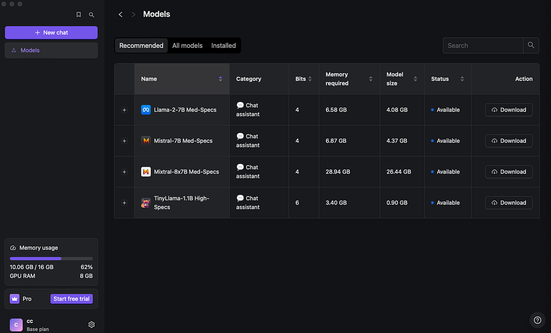Click the 28.94 GB memory value
The width and height of the screenshot is (551, 333).
337,171
